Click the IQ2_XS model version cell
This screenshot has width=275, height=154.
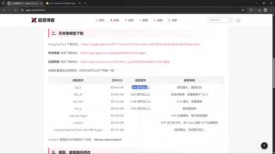tap(78, 95)
